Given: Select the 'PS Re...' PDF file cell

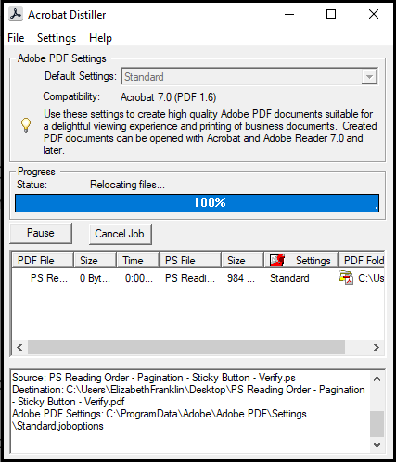Looking at the screenshot, I should [x=49, y=278].
